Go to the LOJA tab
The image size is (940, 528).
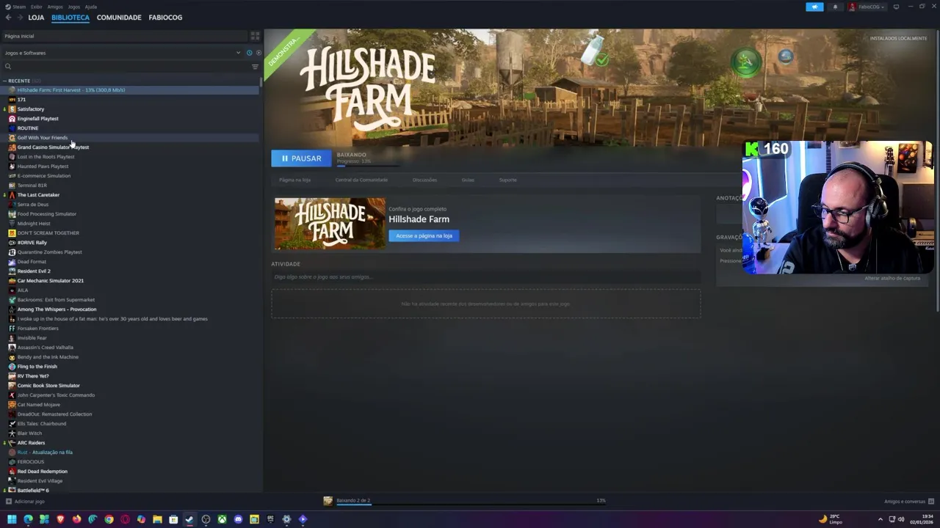pyautogui.click(x=36, y=18)
